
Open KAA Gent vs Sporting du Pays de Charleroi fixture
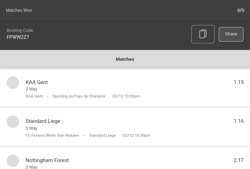83,96
